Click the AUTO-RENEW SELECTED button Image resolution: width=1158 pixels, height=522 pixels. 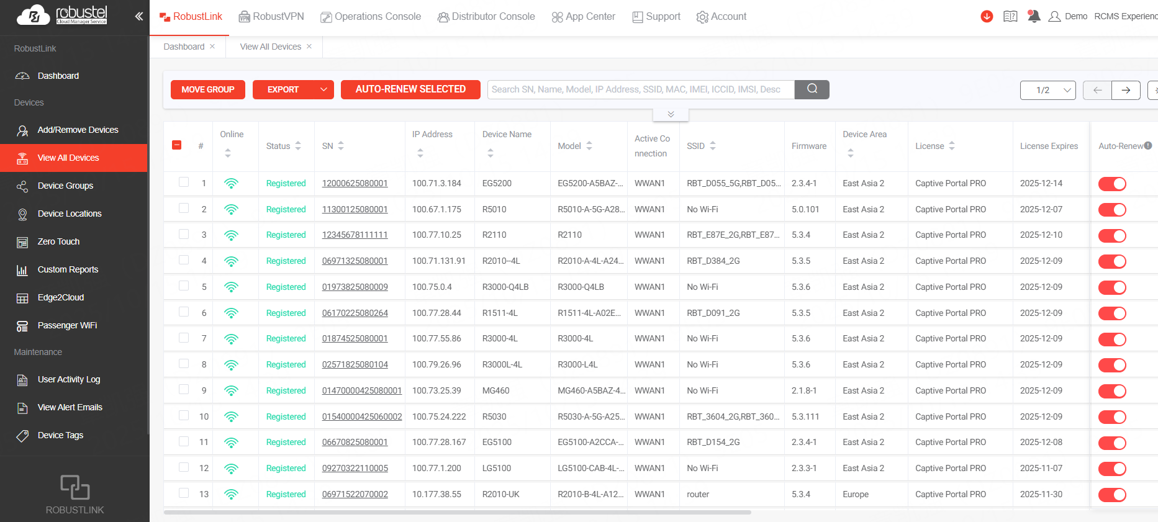410,89
